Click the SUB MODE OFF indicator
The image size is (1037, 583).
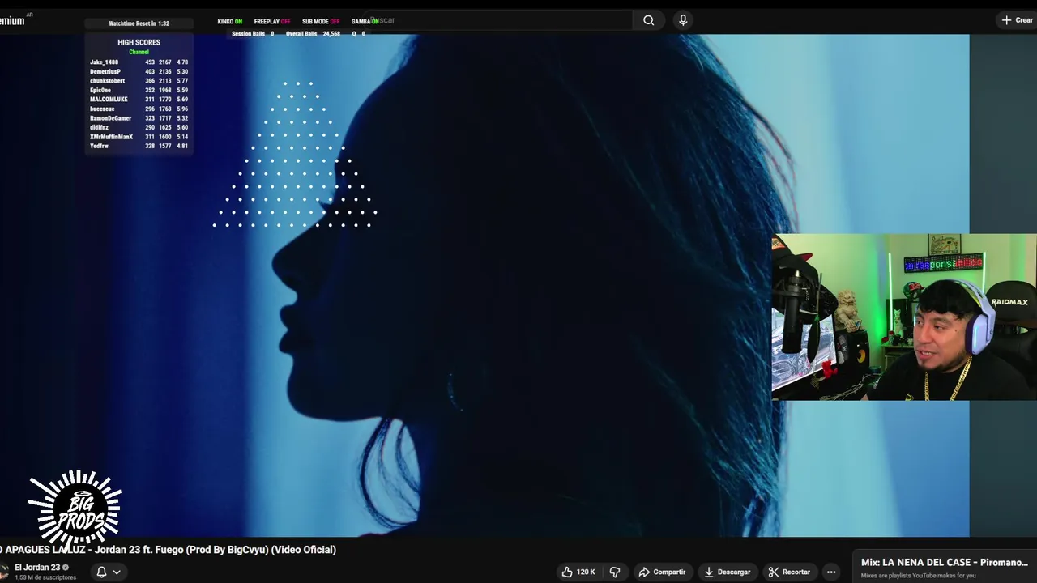click(320, 22)
